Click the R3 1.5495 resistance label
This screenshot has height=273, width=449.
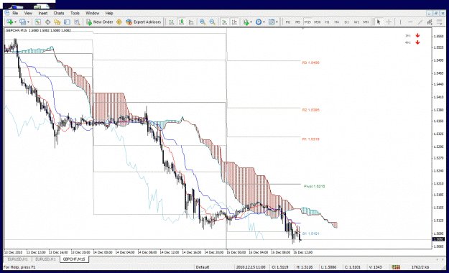310,63
